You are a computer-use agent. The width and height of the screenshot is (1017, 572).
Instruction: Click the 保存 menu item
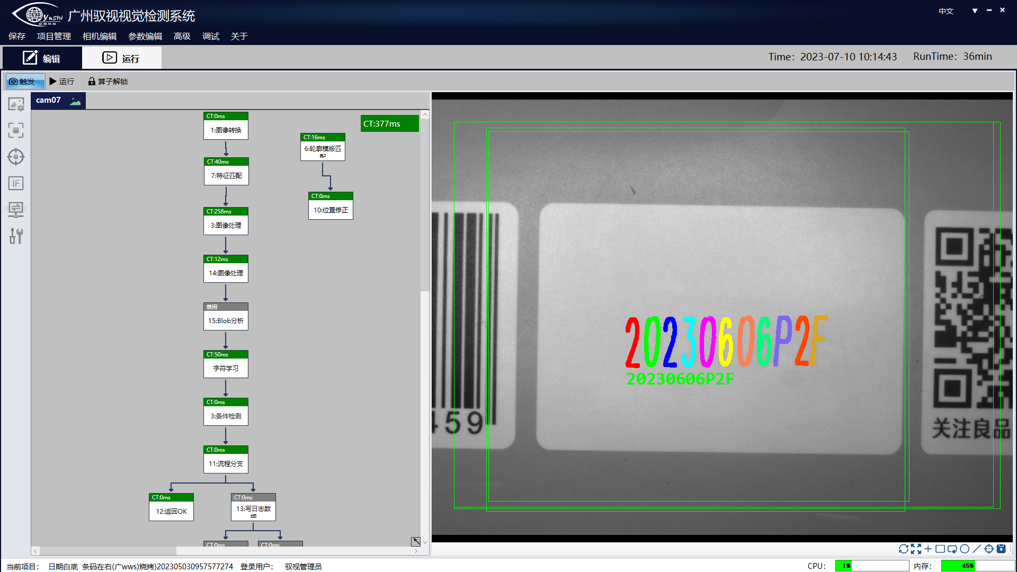[x=17, y=37]
